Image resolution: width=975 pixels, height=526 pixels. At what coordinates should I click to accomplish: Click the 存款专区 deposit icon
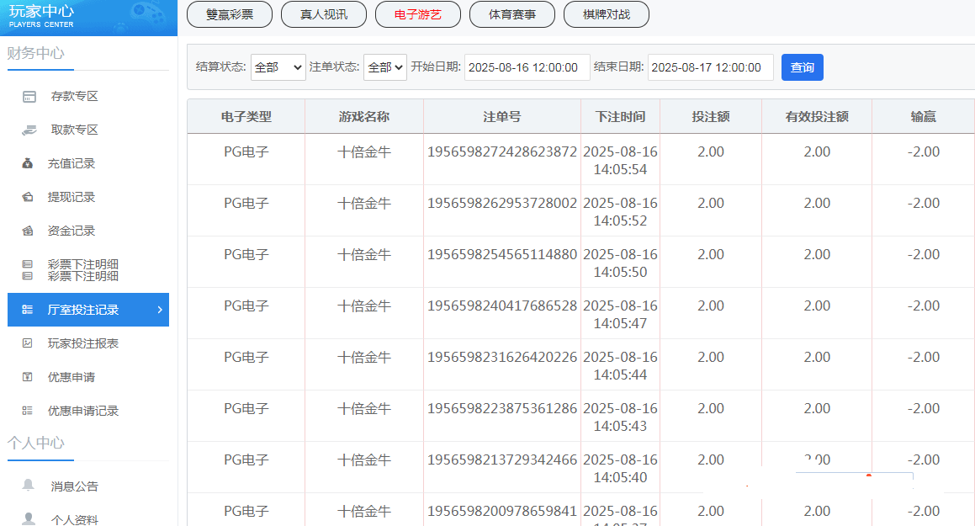click(x=29, y=96)
